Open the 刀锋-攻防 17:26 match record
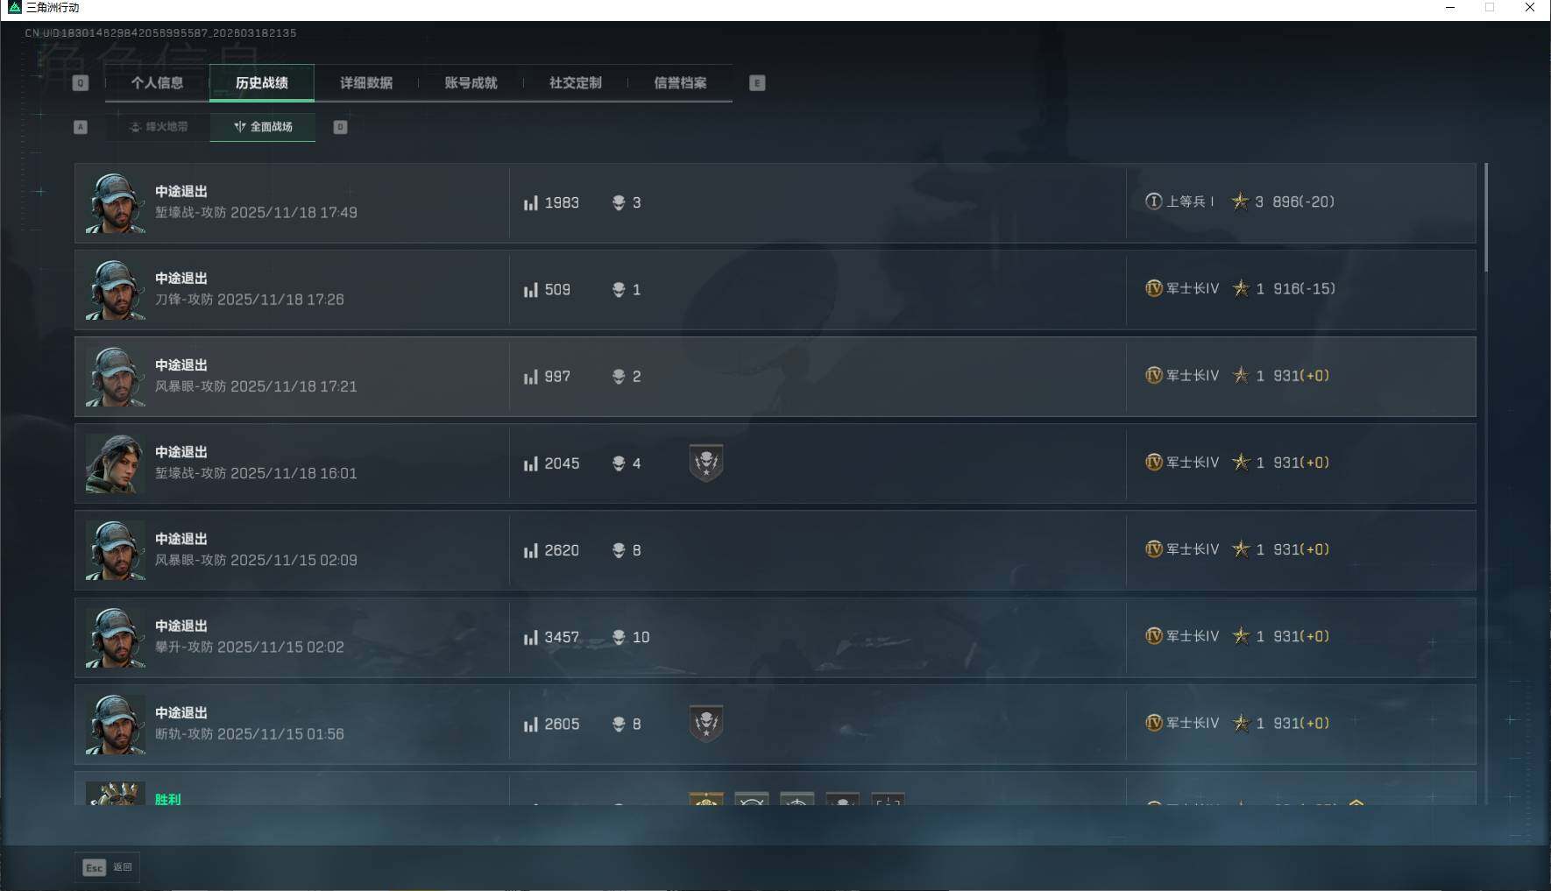The width and height of the screenshot is (1551, 891). click(x=775, y=290)
